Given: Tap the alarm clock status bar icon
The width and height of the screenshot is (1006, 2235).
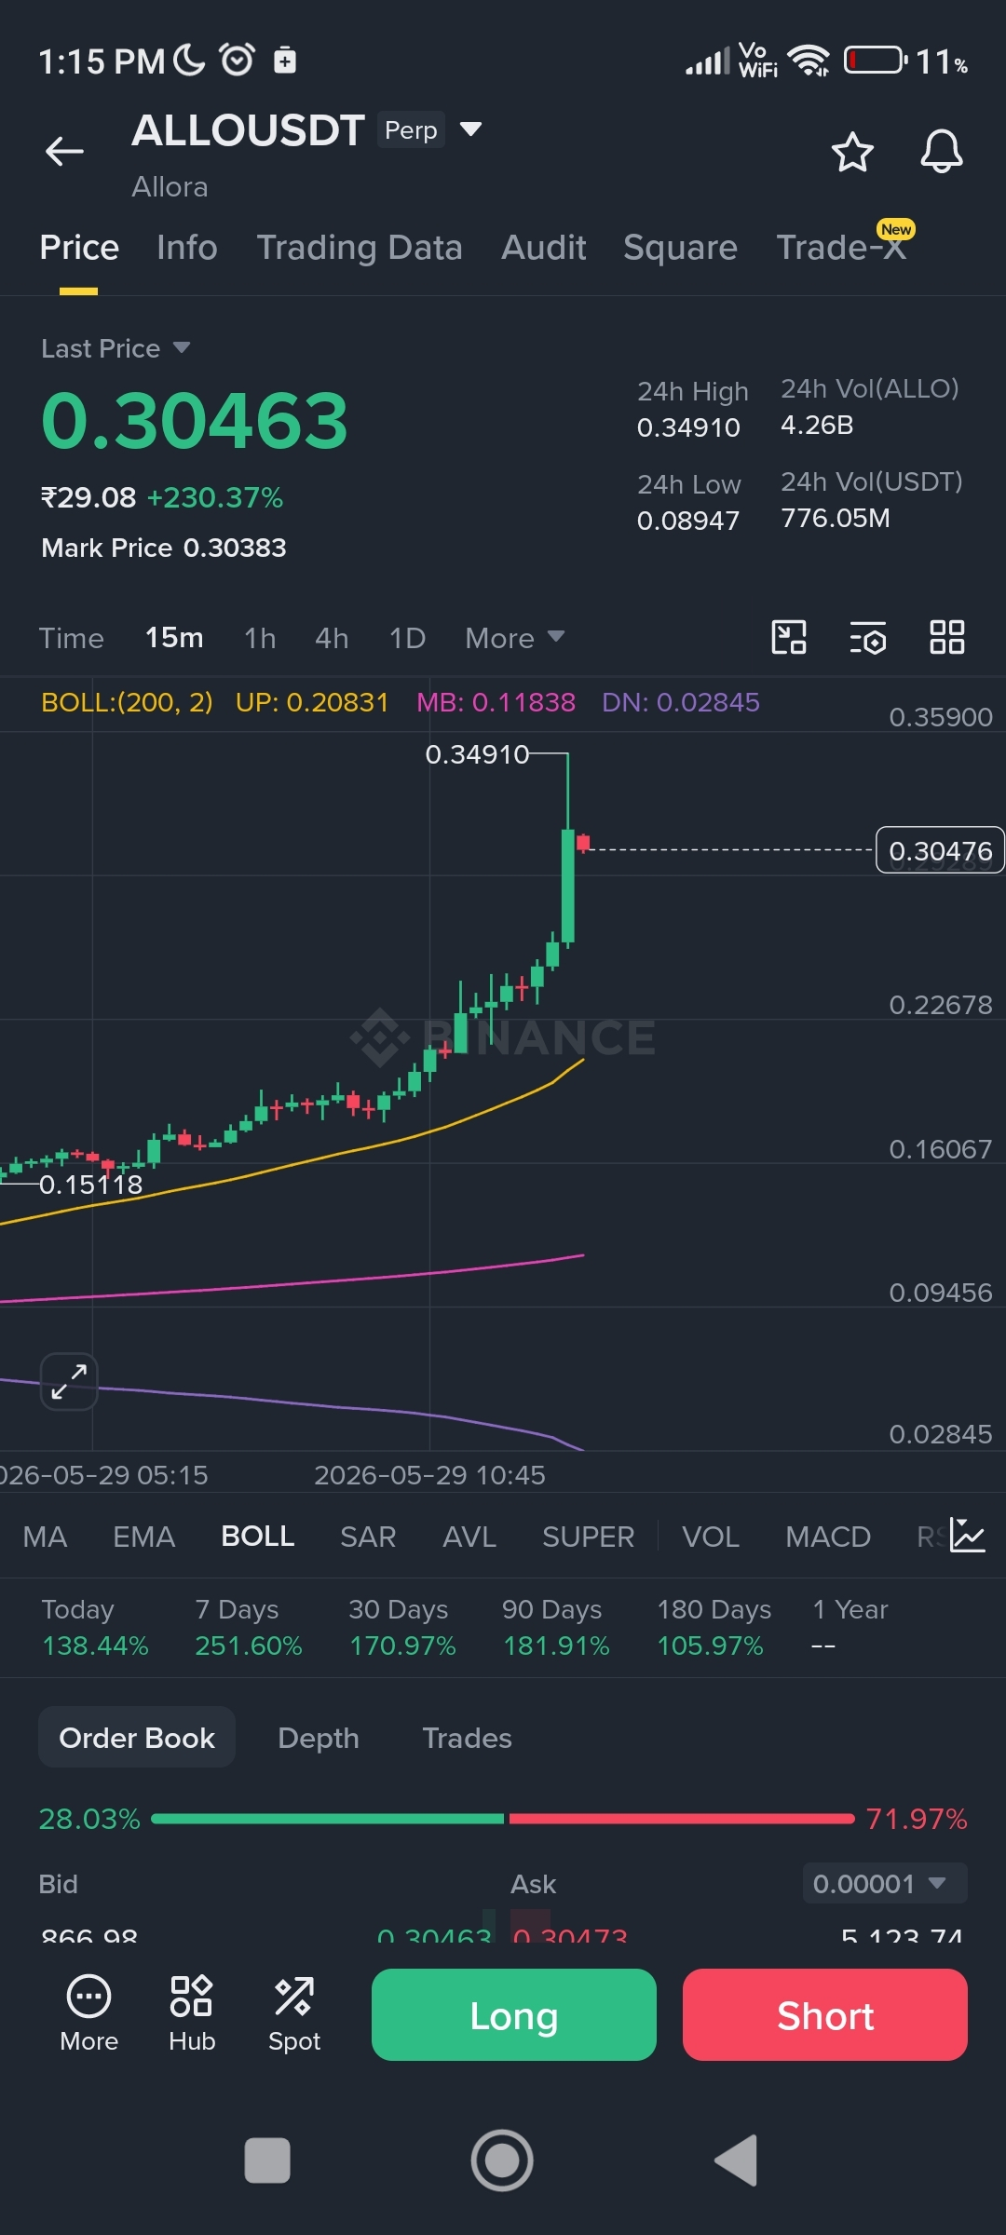Looking at the screenshot, I should click(x=237, y=60).
